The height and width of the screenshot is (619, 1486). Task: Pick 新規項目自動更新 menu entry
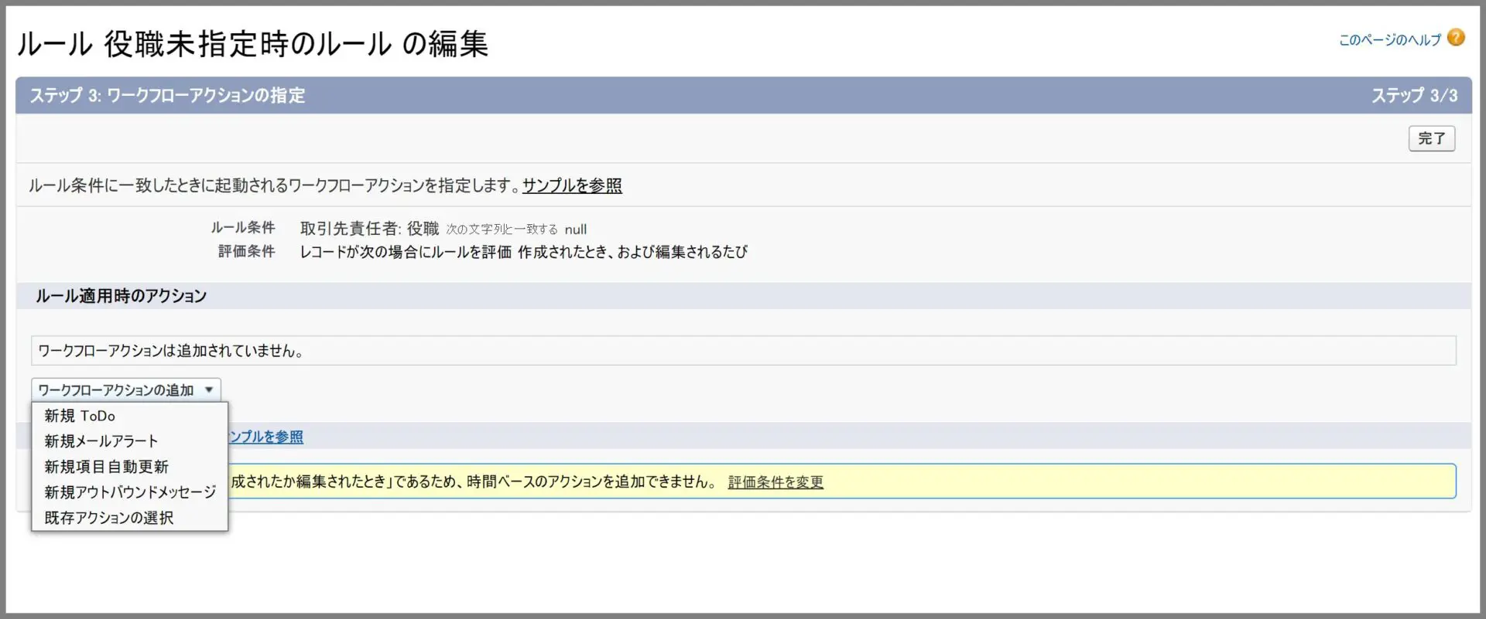106,467
